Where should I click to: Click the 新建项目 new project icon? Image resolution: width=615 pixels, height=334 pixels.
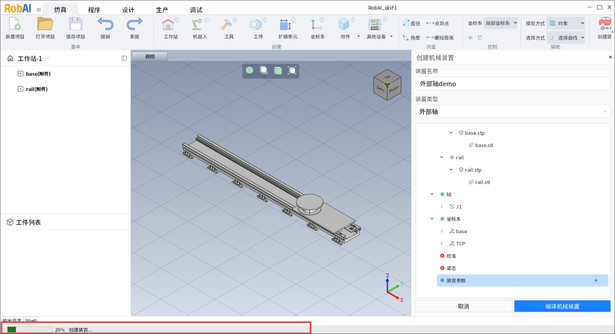click(15, 24)
